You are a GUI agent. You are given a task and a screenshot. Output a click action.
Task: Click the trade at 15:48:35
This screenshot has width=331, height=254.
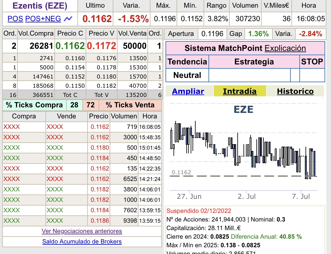[x=82, y=137]
